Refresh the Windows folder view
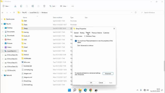This screenshot has width=165, height=93. [136, 13]
